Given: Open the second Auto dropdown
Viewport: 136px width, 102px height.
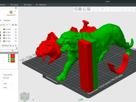Looking at the screenshot, I should [7, 88].
